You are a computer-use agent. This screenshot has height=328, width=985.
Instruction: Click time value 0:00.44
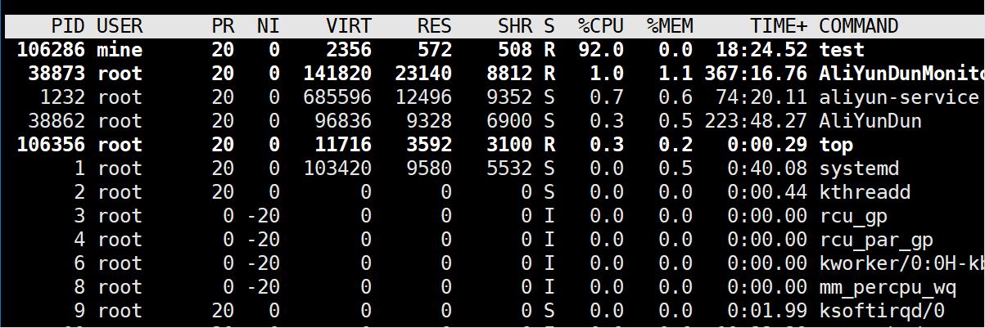(x=766, y=193)
